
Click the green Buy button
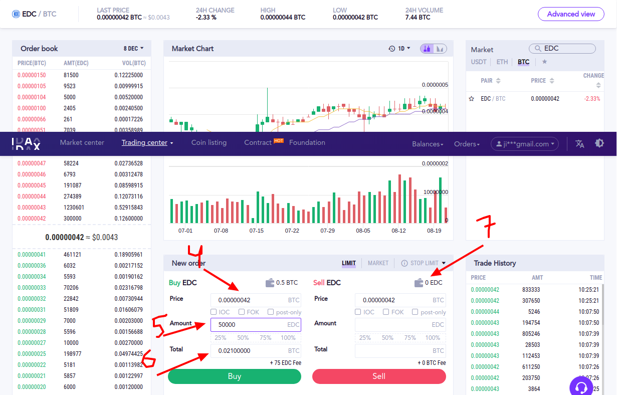tap(235, 376)
